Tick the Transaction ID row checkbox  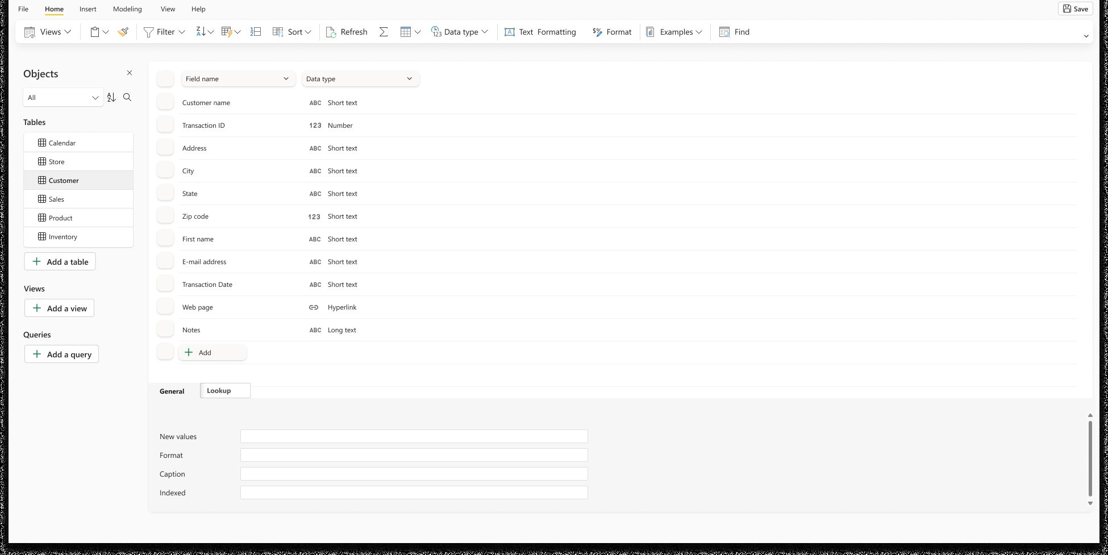point(165,125)
